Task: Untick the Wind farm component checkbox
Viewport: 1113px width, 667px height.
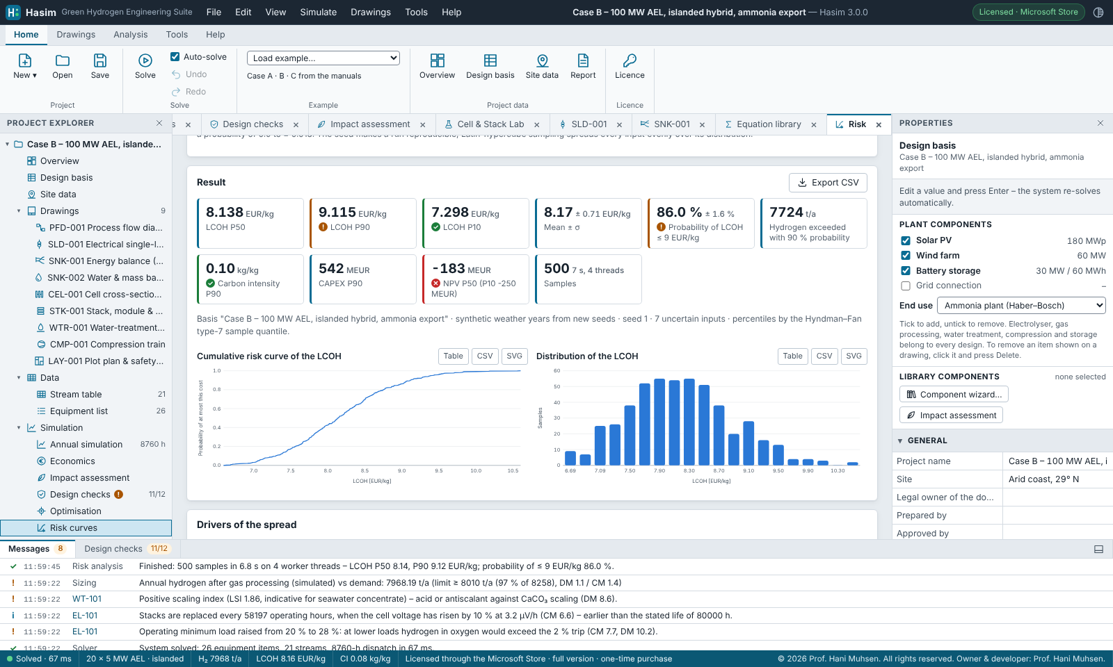Action: pos(906,256)
